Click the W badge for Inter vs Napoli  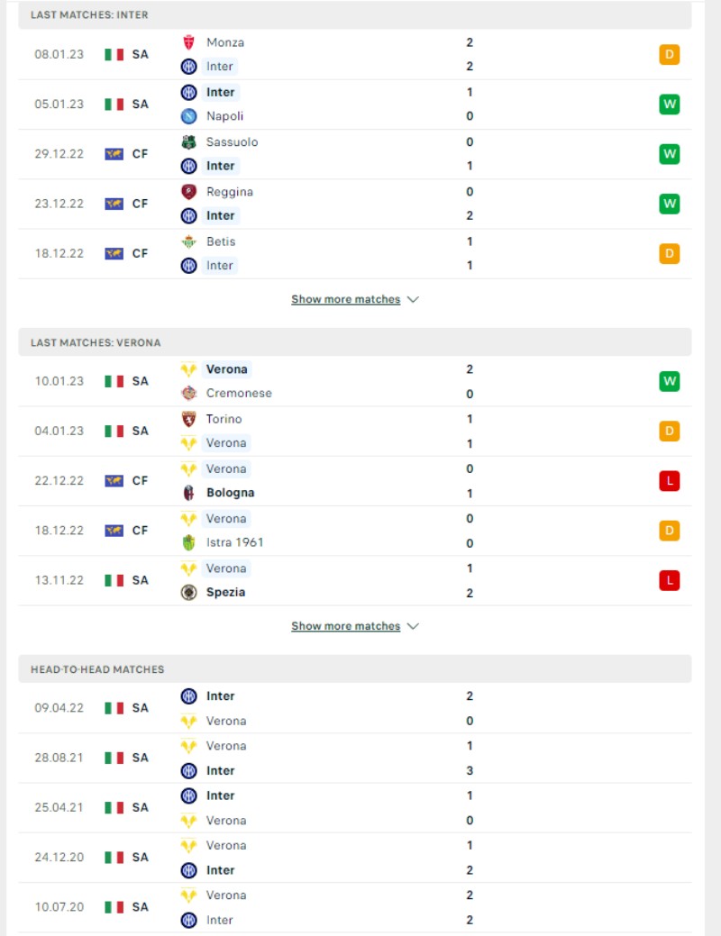tap(669, 105)
